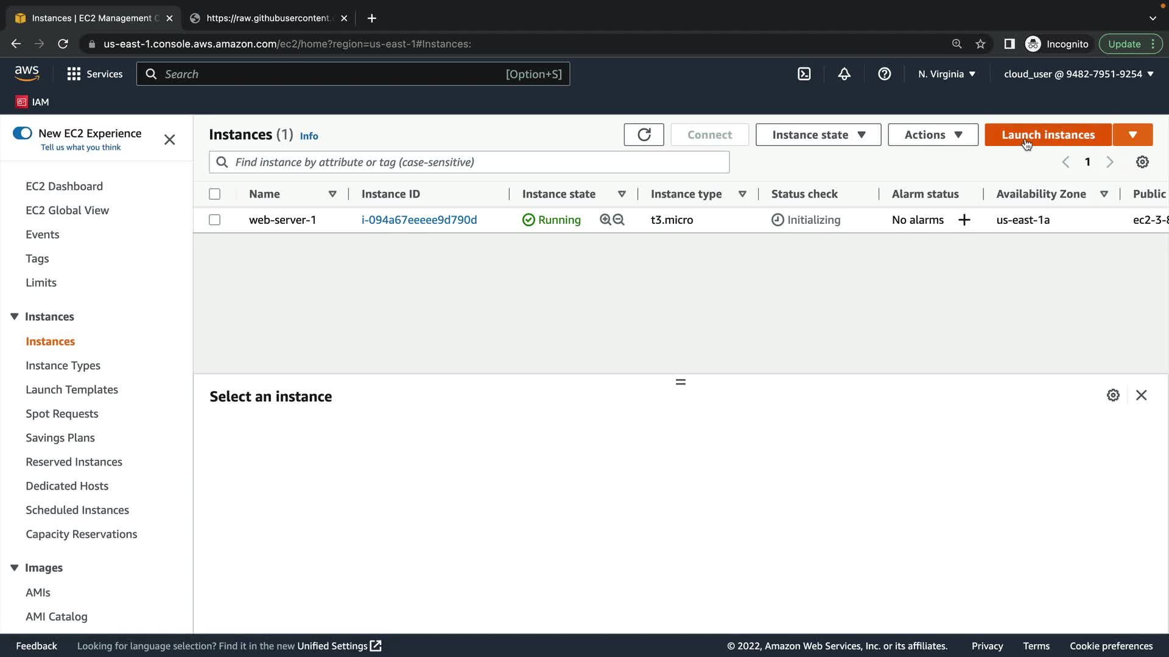Add alarm with plus icon
This screenshot has width=1169, height=657.
point(964,220)
